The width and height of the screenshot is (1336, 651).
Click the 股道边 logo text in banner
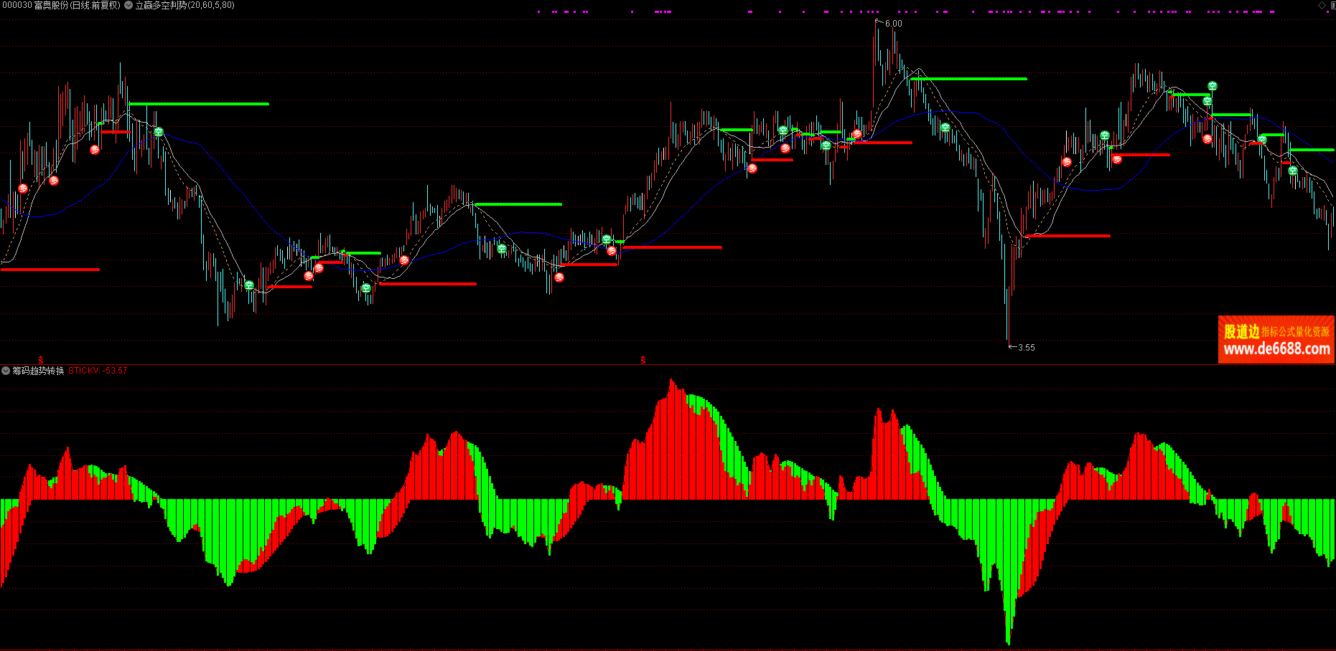click(1241, 331)
